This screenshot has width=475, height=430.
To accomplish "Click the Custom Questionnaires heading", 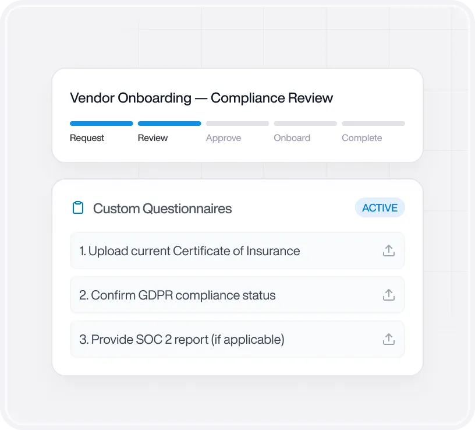I will coord(162,209).
